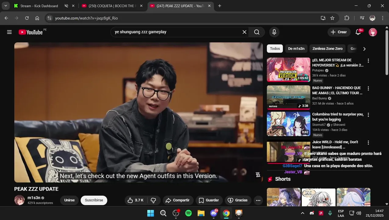This screenshot has width=389, height=220.
Task: Send Gracias super thanks
Action: pyautogui.click(x=238, y=200)
